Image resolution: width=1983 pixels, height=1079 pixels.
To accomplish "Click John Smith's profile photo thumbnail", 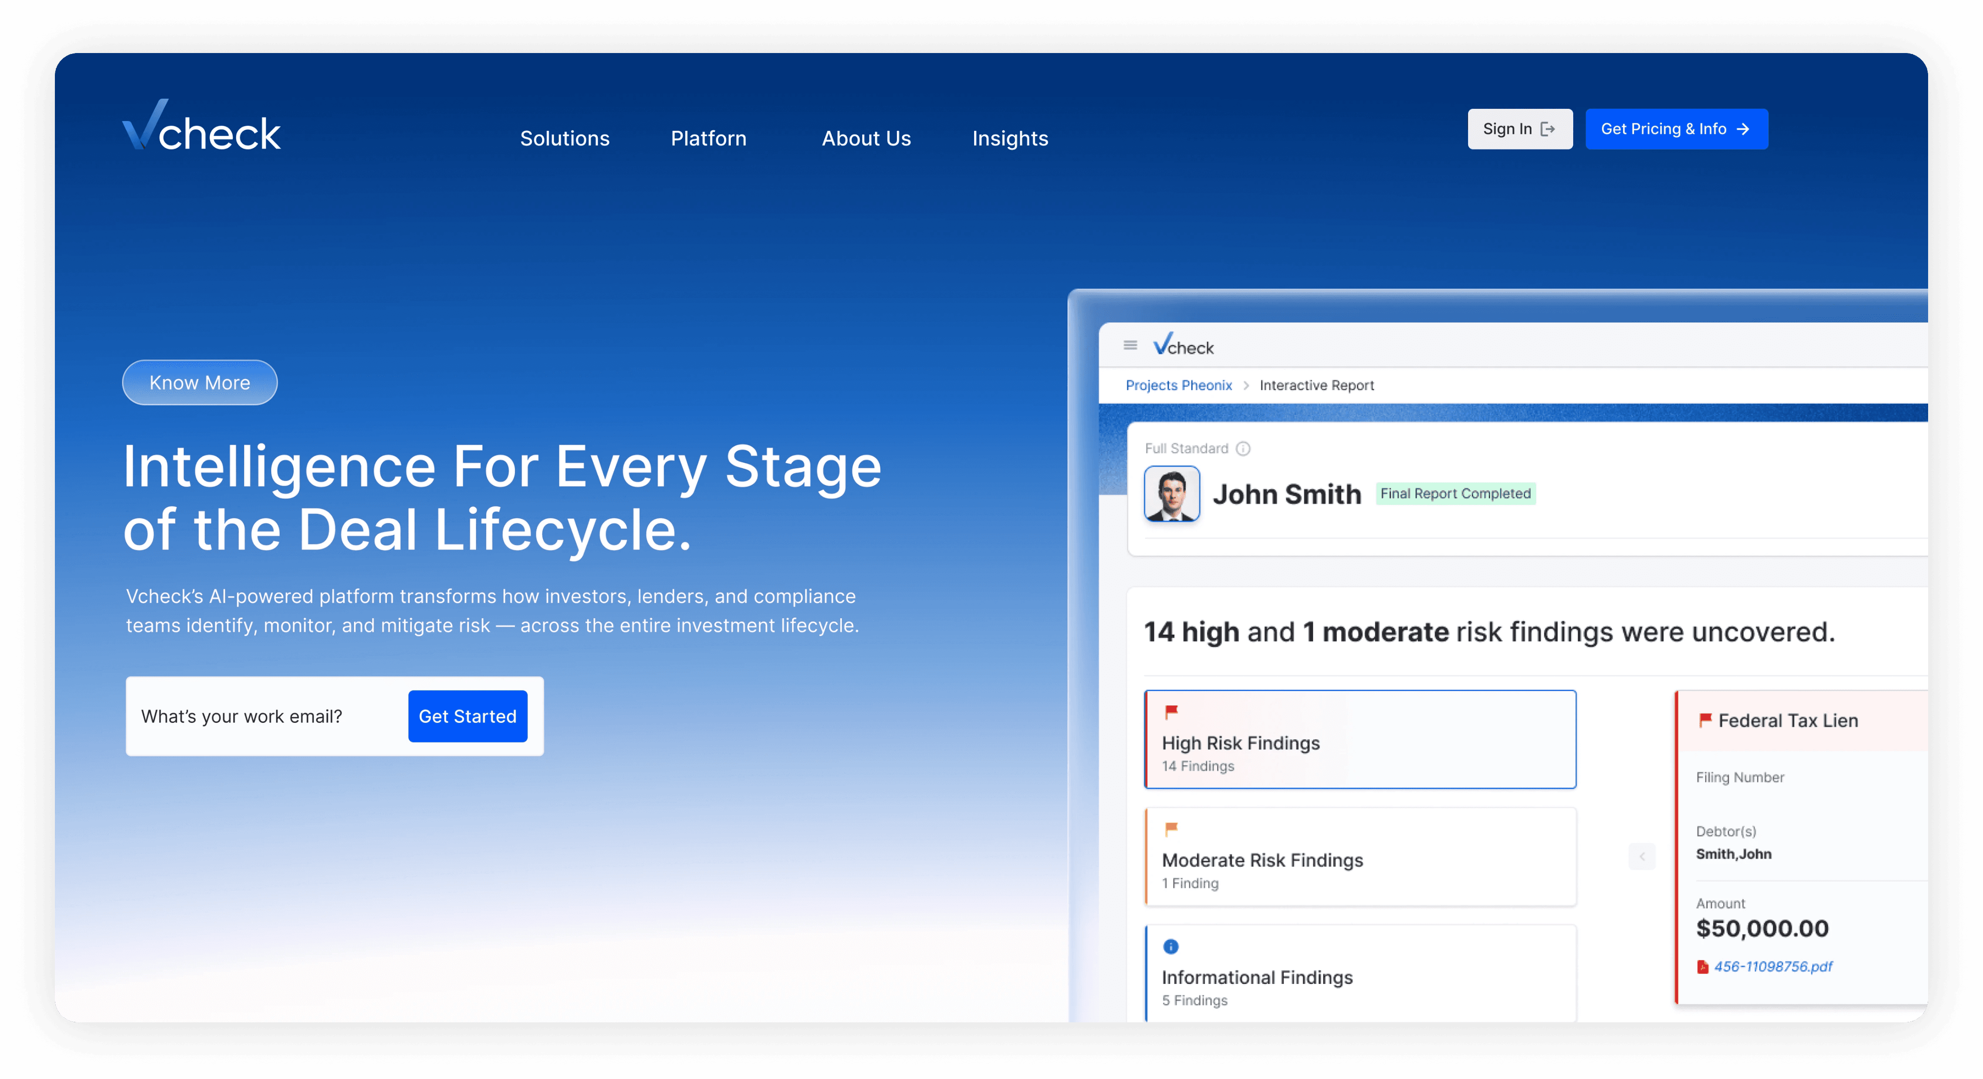I will (1172, 494).
